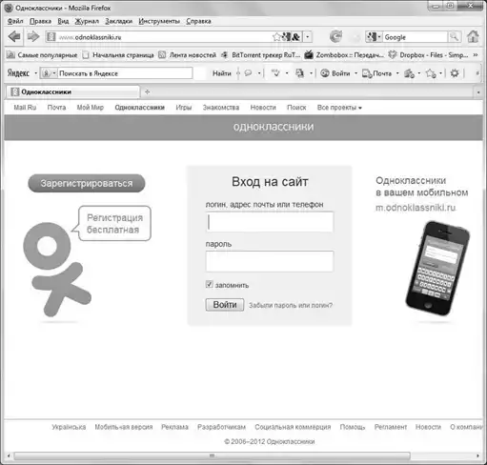Open search engine selector dropdown

[374, 37]
